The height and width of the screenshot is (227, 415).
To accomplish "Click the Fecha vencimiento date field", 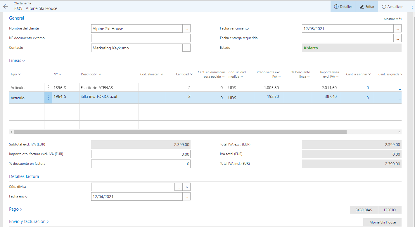I will point(348,29).
